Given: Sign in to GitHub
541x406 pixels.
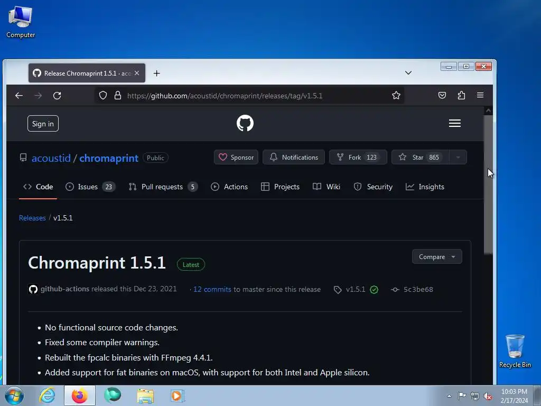Looking at the screenshot, I should (x=43, y=124).
